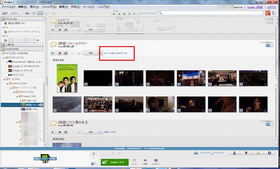This screenshot has height=169, width=280.
Task: Create movie presentation for アナと雪の女王 folder
Action: (x=66, y=132)
